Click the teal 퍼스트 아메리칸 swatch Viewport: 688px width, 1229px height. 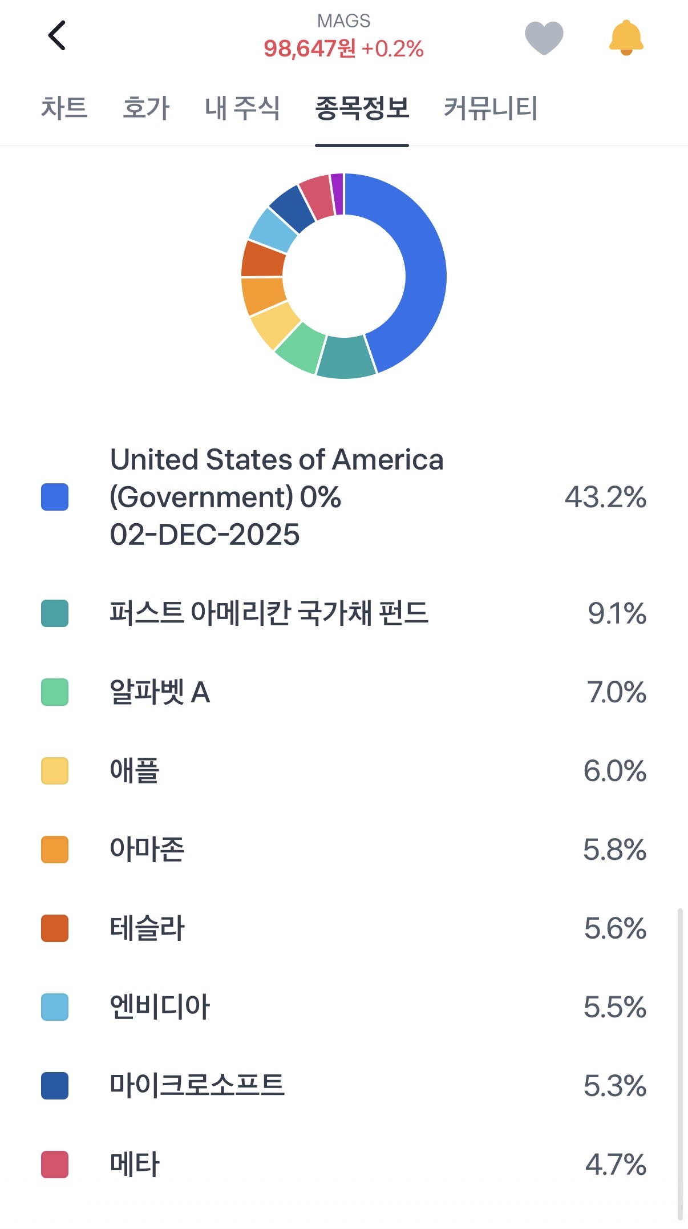pos(55,613)
